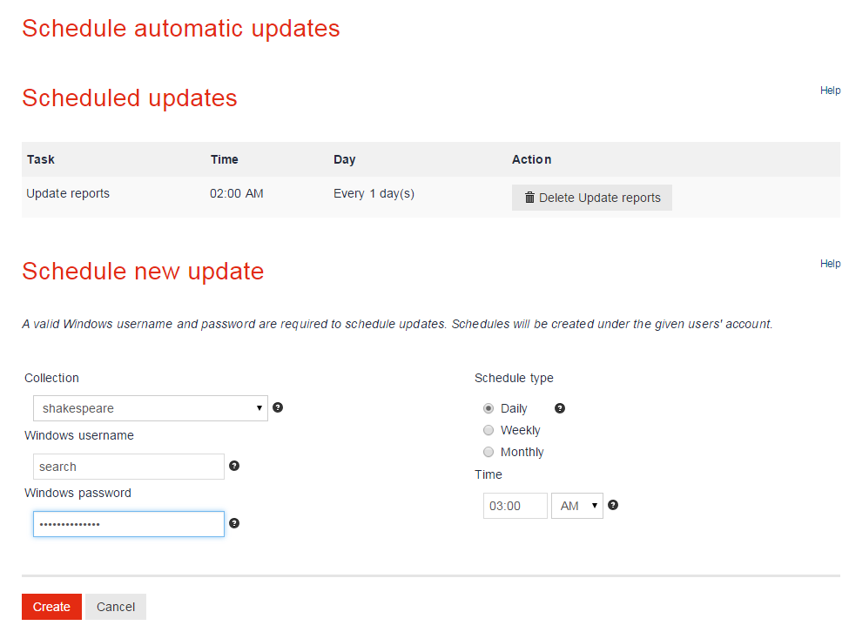
Task: Click the Day column header
Action: 345,159
